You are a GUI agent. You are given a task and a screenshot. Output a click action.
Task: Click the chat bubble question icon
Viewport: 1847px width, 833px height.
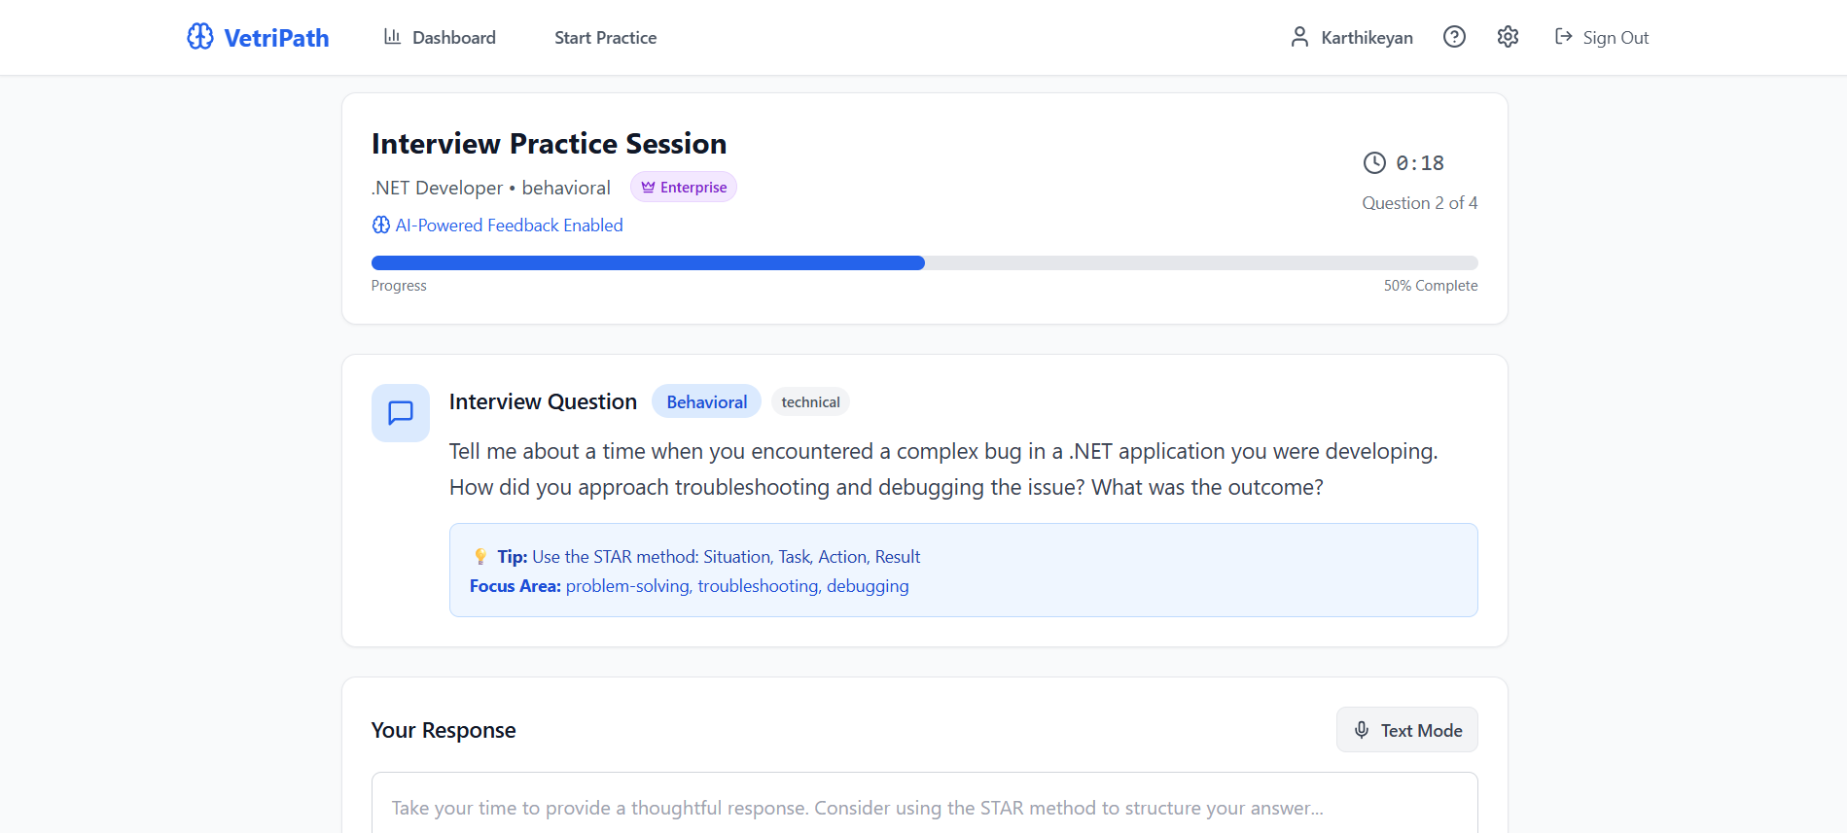pos(401,413)
